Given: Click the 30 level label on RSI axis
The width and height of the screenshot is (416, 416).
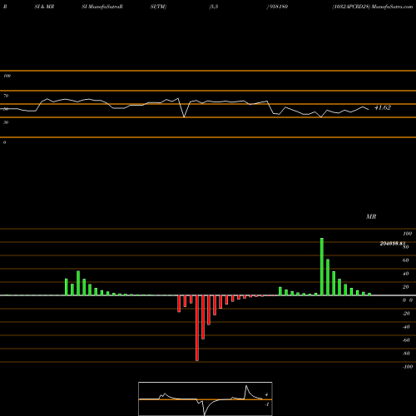Looking at the screenshot, I should tap(6, 122).
